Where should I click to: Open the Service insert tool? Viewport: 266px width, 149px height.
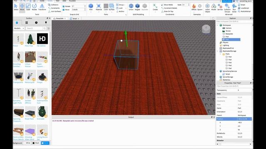point(220,7)
